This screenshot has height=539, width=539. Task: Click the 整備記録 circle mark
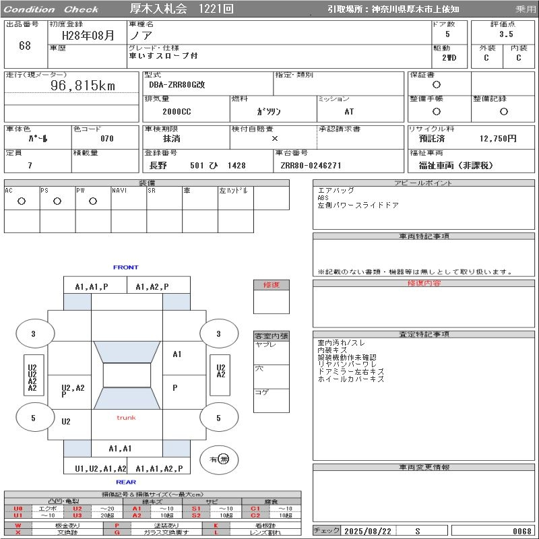coord(503,111)
